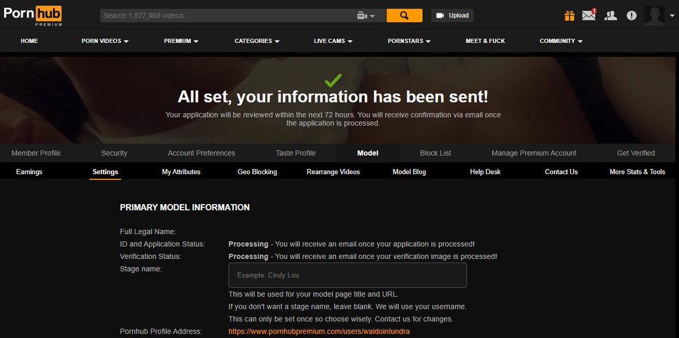Open the Get Verified tab
The height and width of the screenshot is (338, 679).
(636, 153)
